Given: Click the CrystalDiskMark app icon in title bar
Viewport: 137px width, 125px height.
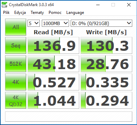Looking at the screenshot, I should [4, 5].
